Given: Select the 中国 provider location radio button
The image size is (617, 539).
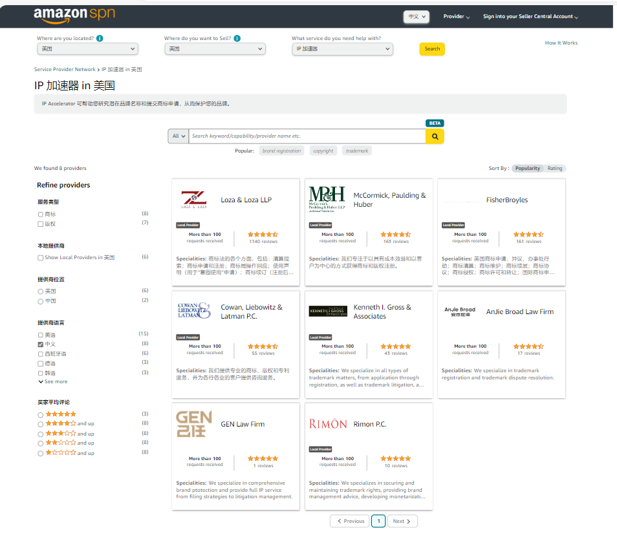Looking at the screenshot, I should [x=41, y=301].
